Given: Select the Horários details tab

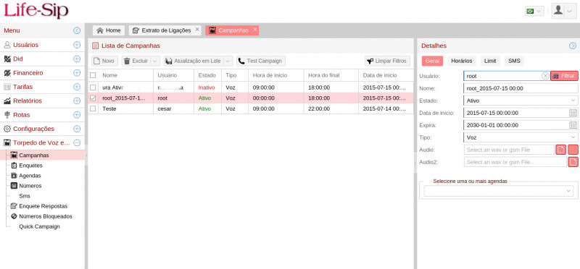Looking at the screenshot, I should [462, 61].
